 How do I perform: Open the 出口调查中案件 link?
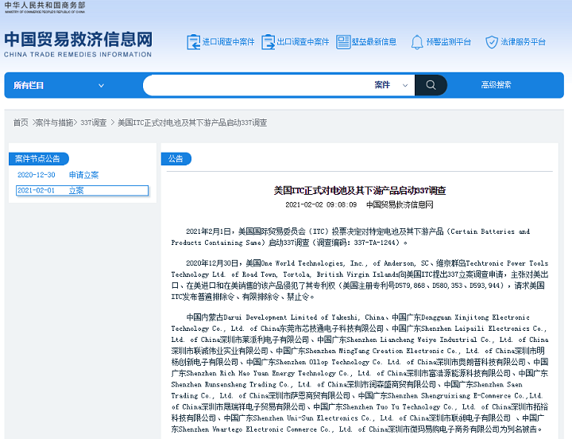[303, 42]
